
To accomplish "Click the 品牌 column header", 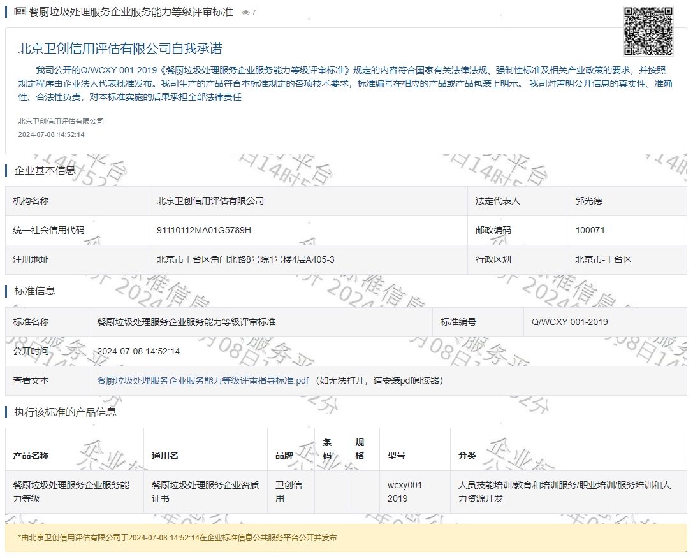I will pos(291,449).
